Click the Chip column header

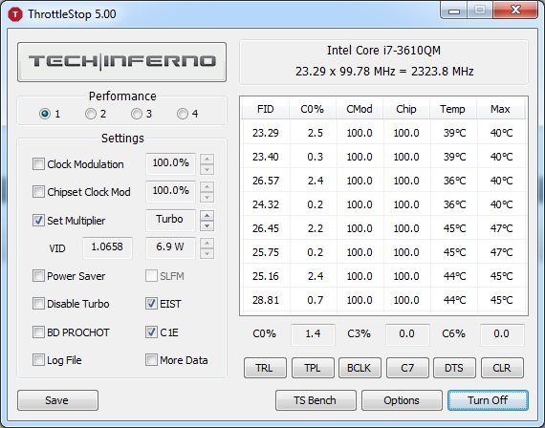pyautogui.click(x=406, y=109)
